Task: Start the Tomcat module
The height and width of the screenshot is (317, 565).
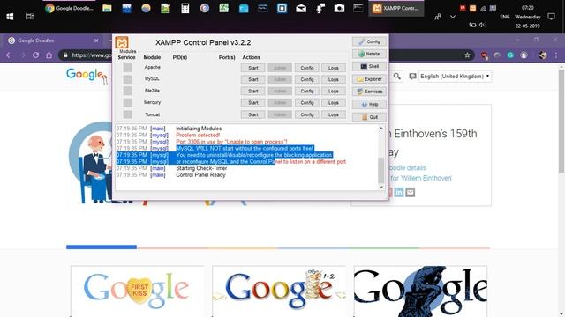Action: click(x=253, y=114)
